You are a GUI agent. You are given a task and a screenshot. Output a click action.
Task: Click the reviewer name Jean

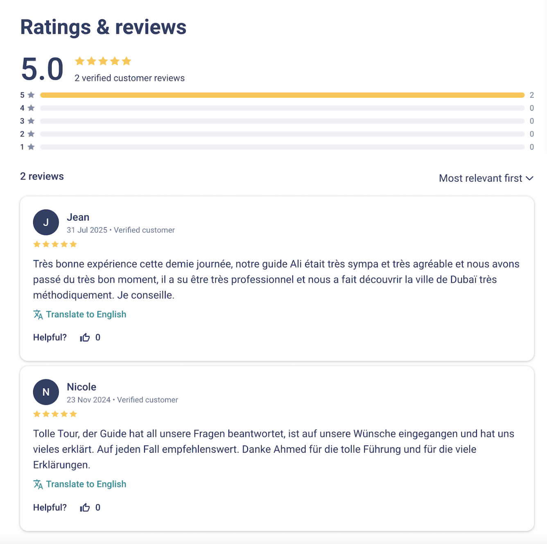click(x=78, y=217)
